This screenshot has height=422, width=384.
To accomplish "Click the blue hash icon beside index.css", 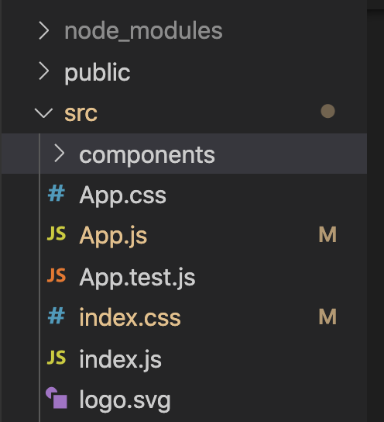I will [57, 316].
